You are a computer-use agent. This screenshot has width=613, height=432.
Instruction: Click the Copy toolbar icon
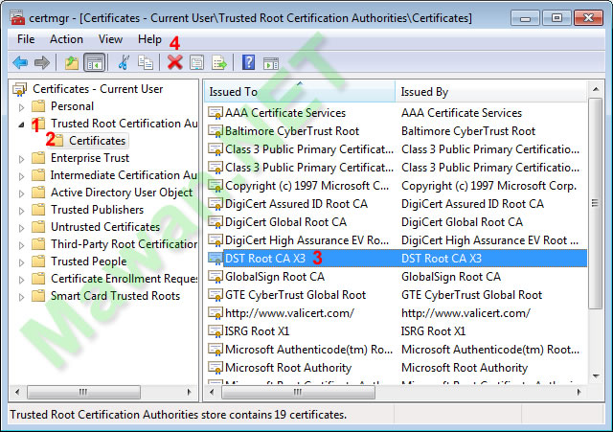pos(145,62)
